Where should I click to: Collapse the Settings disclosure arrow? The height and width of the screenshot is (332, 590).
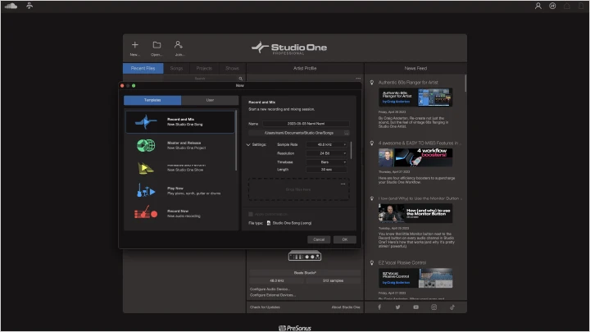(248, 145)
